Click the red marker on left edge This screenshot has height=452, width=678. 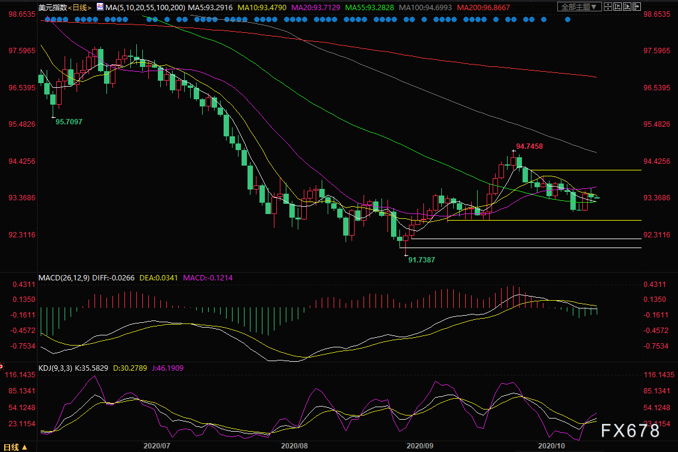coord(2,367)
